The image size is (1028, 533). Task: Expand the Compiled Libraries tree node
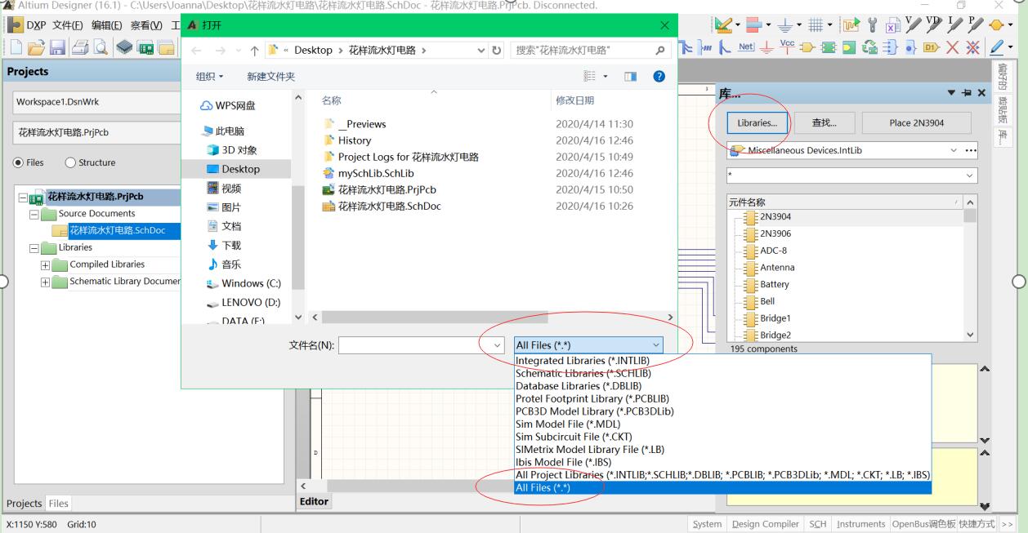46,264
